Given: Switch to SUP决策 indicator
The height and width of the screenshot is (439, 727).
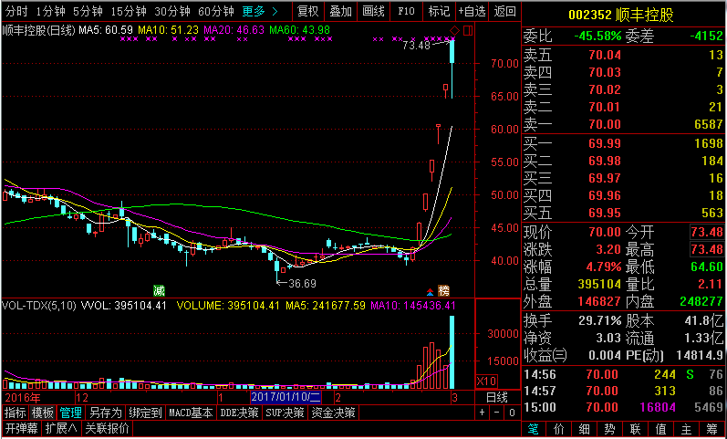Looking at the screenshot, I should 286,413.
